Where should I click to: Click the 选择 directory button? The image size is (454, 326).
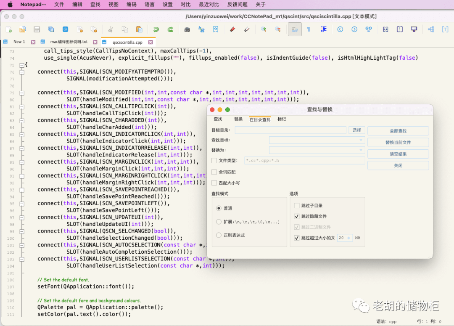tap(357, 130)
